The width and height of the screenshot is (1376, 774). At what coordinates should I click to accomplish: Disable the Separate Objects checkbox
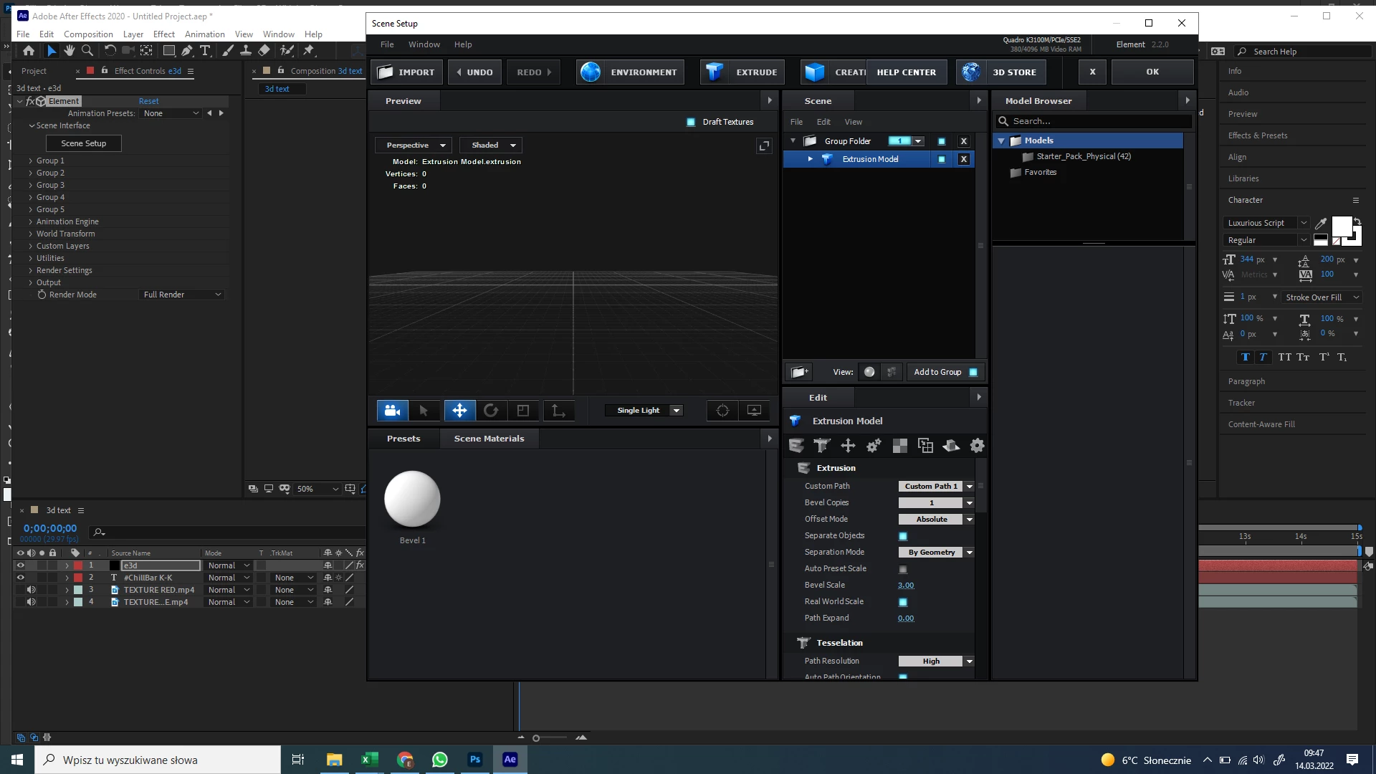click(x=903, y=536)
